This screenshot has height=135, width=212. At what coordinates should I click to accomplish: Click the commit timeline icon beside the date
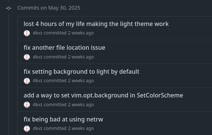point(9,8)
